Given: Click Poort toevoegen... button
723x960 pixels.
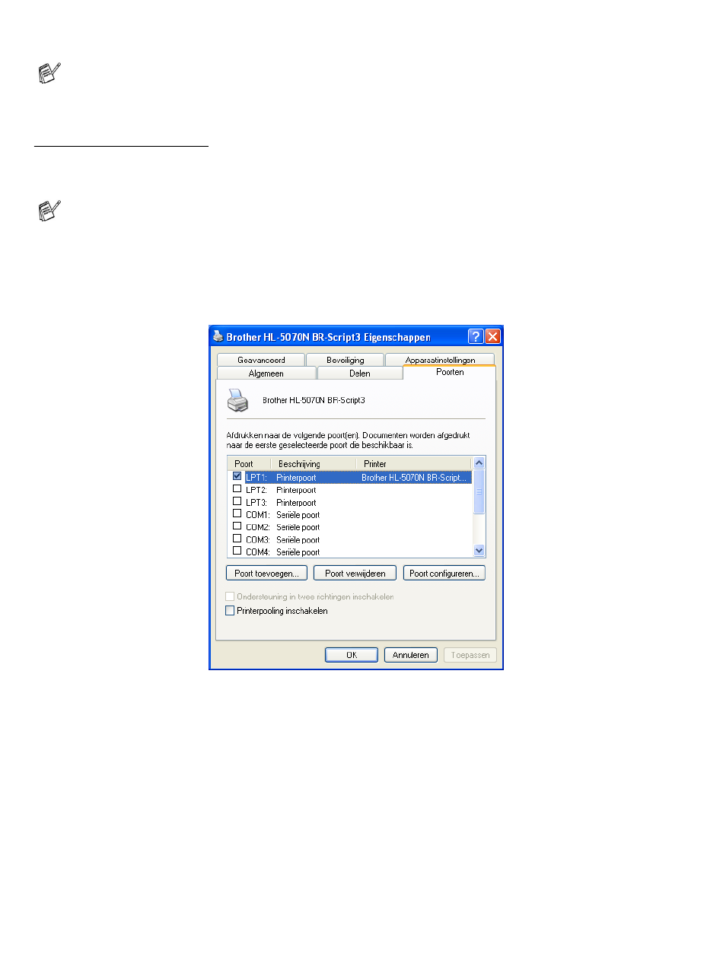Looking at the screenshot, I should (266, 573).
